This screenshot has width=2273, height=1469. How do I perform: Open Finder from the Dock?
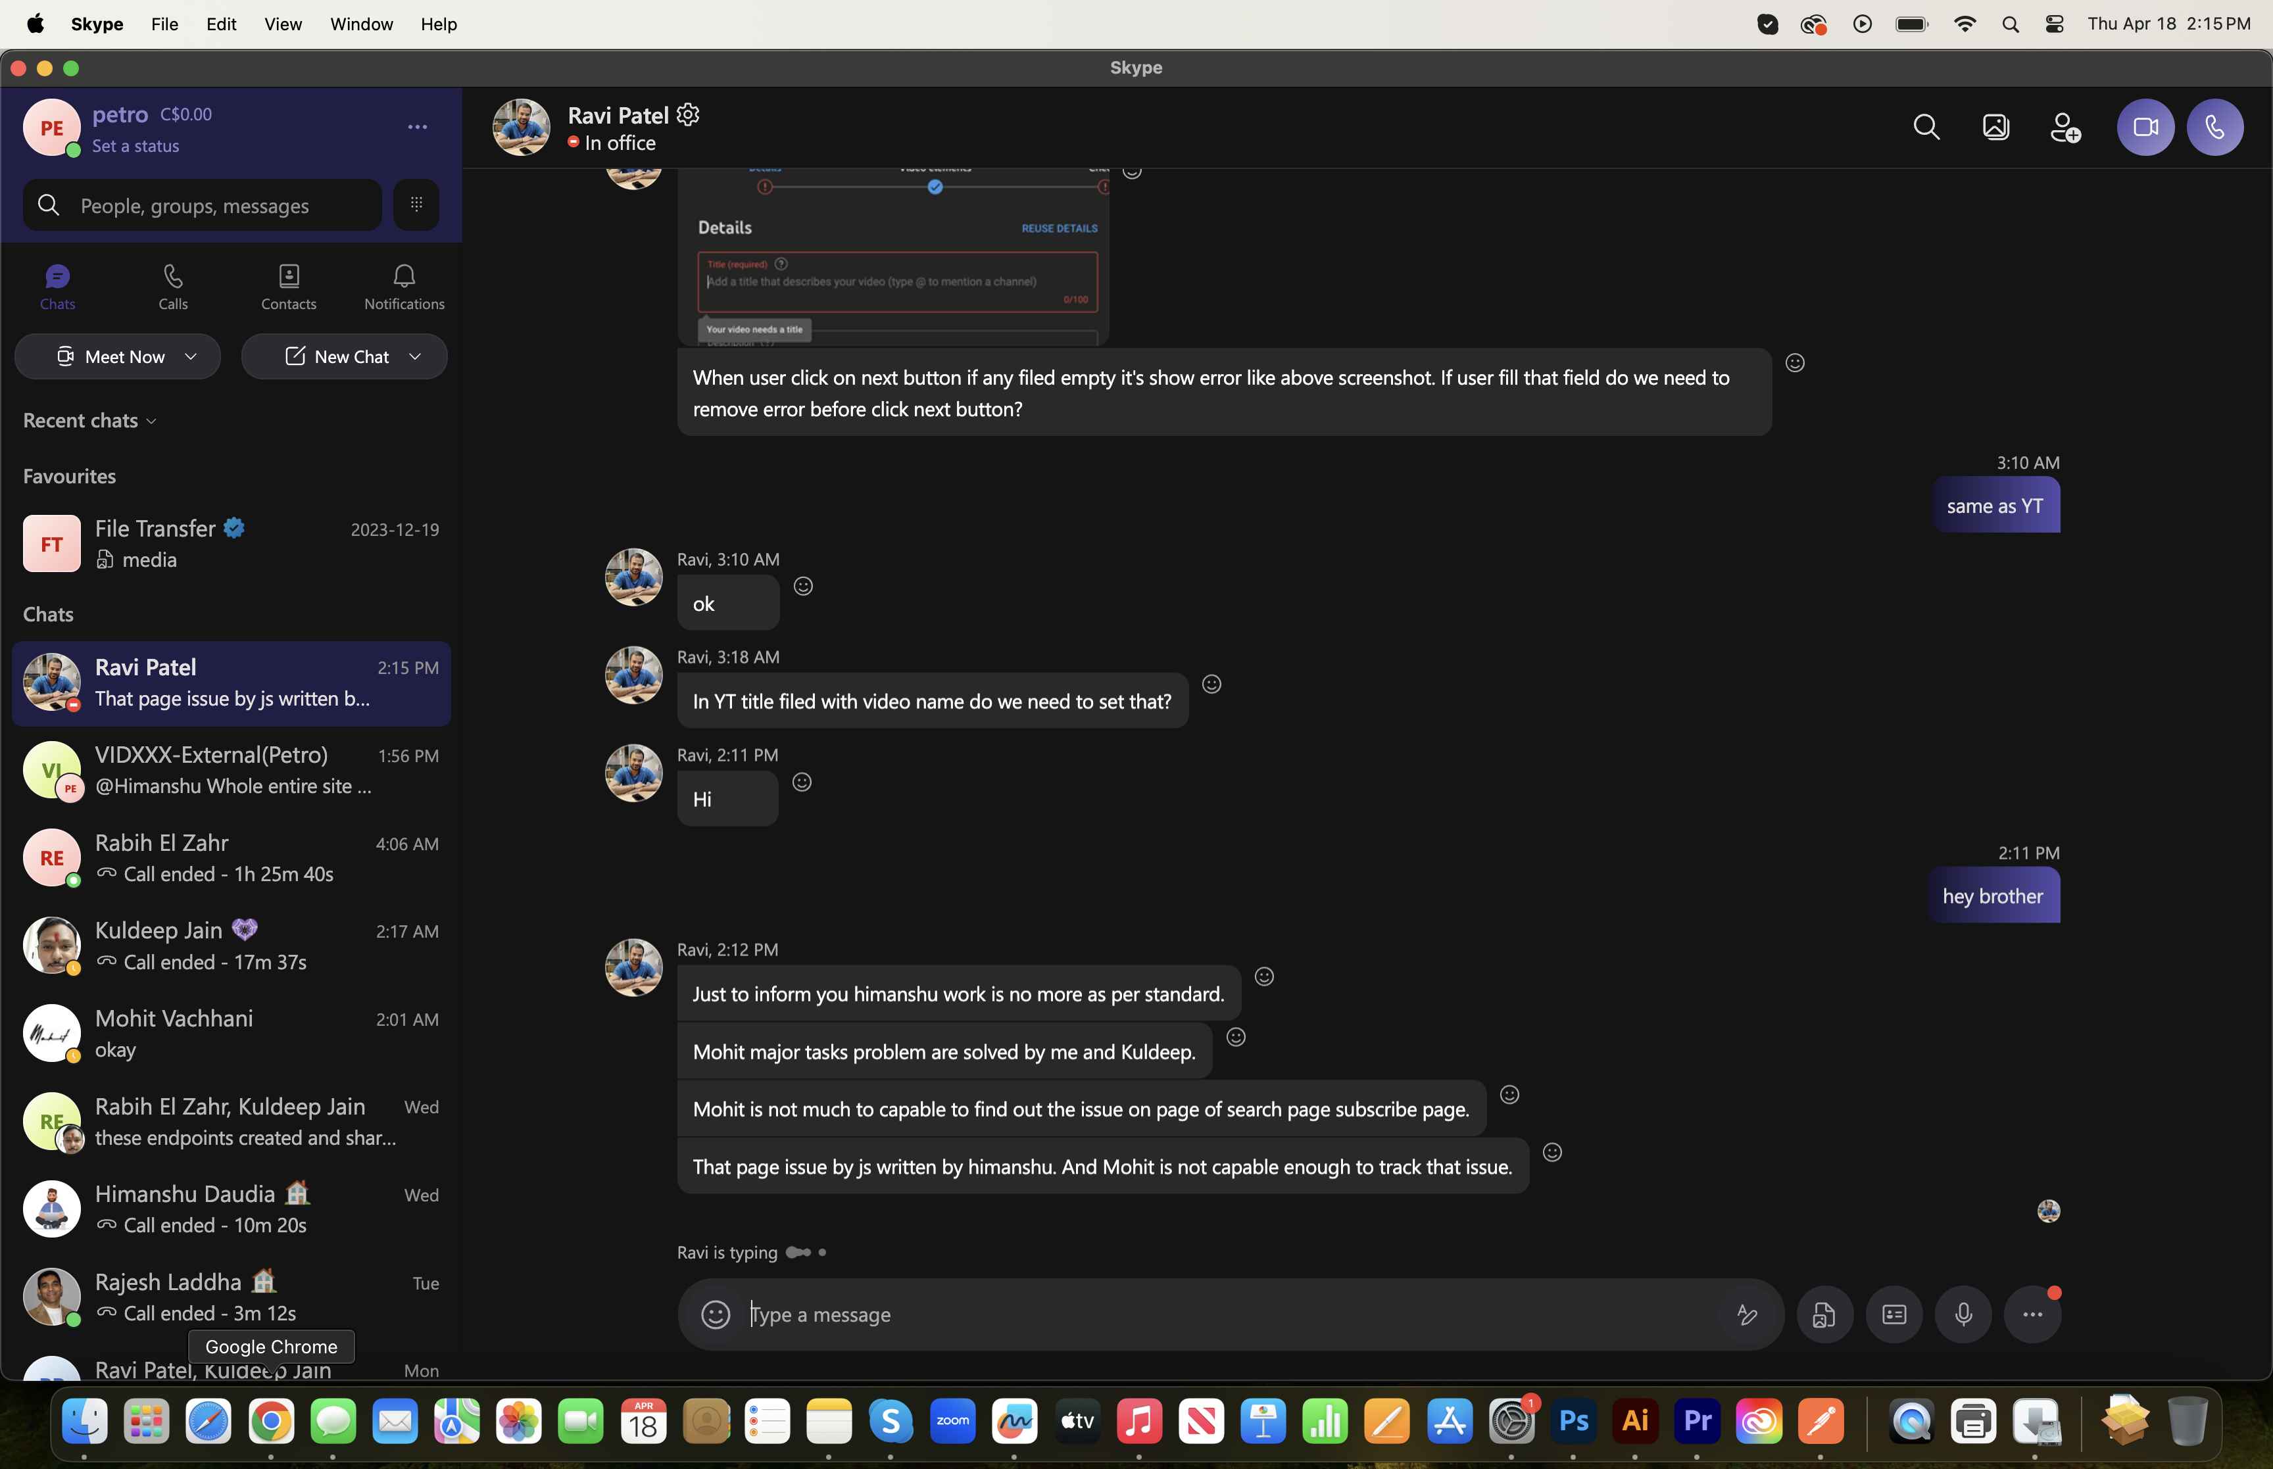coord(85,1421)
